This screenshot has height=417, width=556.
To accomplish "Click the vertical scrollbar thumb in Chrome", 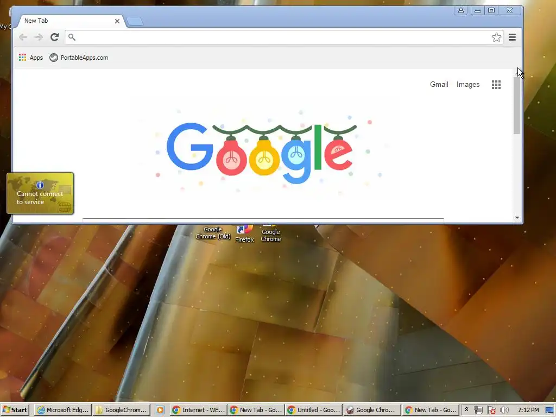I will coord(517,105).
